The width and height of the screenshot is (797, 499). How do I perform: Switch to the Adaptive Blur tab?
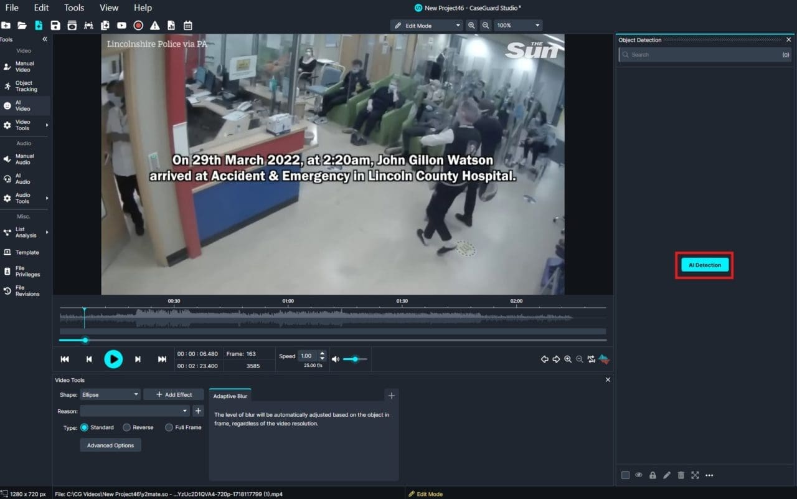point(230,394)
